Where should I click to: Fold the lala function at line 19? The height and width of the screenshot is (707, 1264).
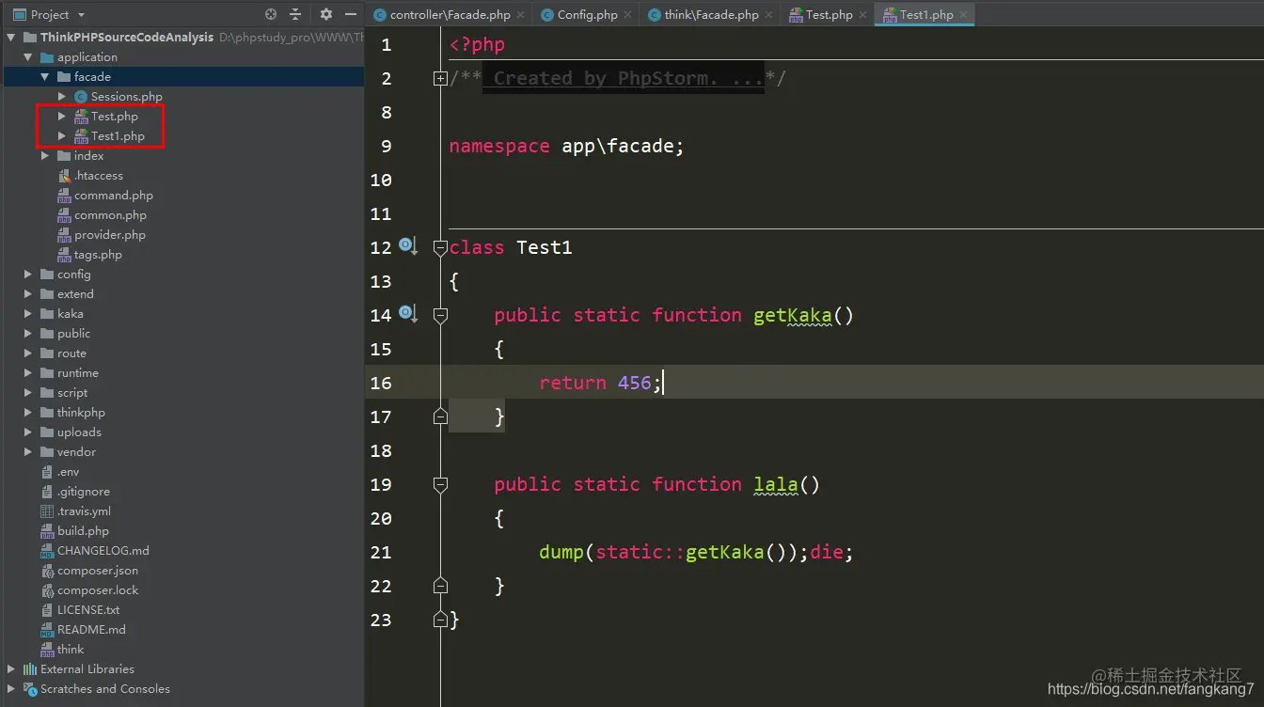coord(440,485)
